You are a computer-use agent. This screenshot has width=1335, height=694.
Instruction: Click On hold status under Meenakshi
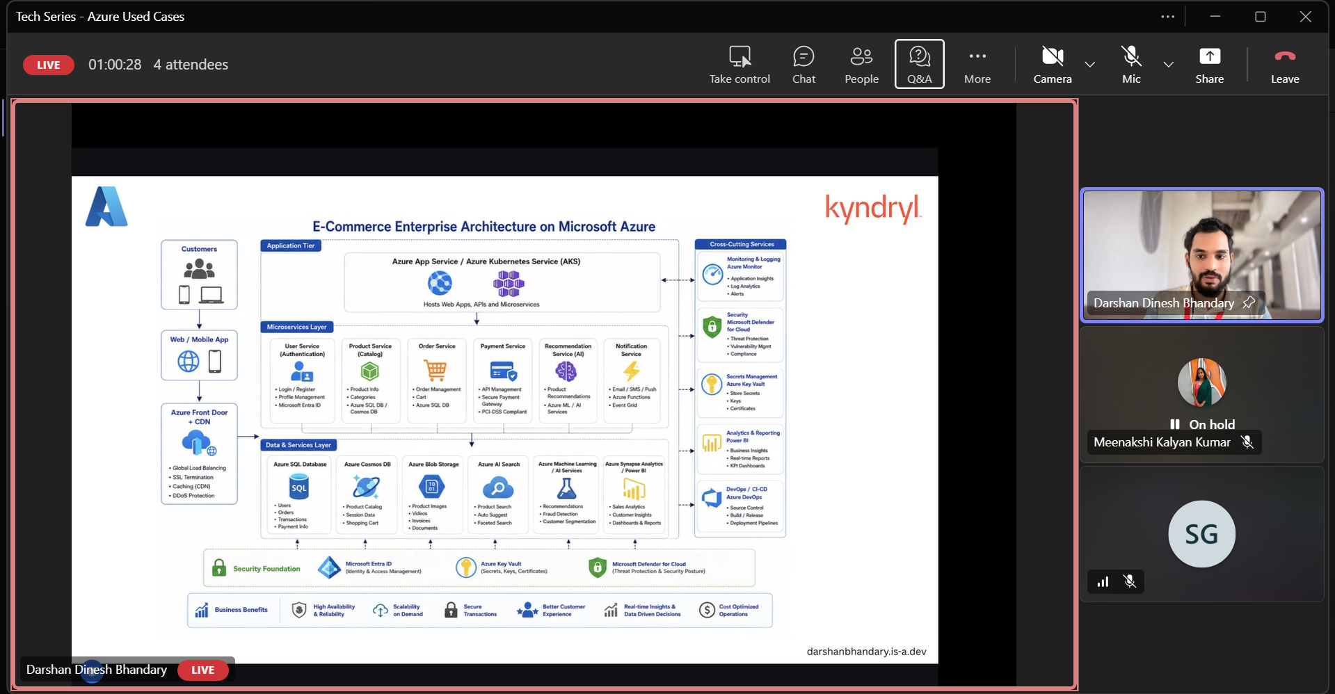[1201, 424]
